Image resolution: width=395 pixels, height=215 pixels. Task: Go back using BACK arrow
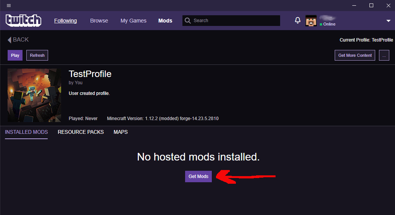18,40
